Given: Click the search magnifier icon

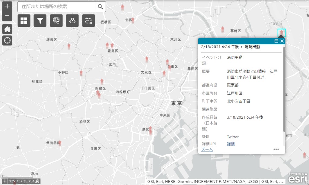Looking at the screenshot, I should pyautogui.click(x=100, y=6).
